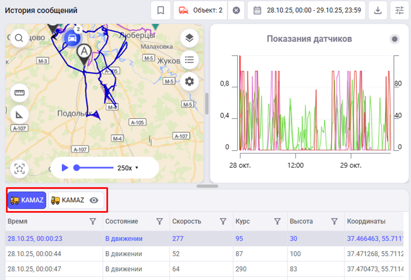Viewport: 411px width, 280px height.
Task: Open the map layers selector
Action: (189, 39)
